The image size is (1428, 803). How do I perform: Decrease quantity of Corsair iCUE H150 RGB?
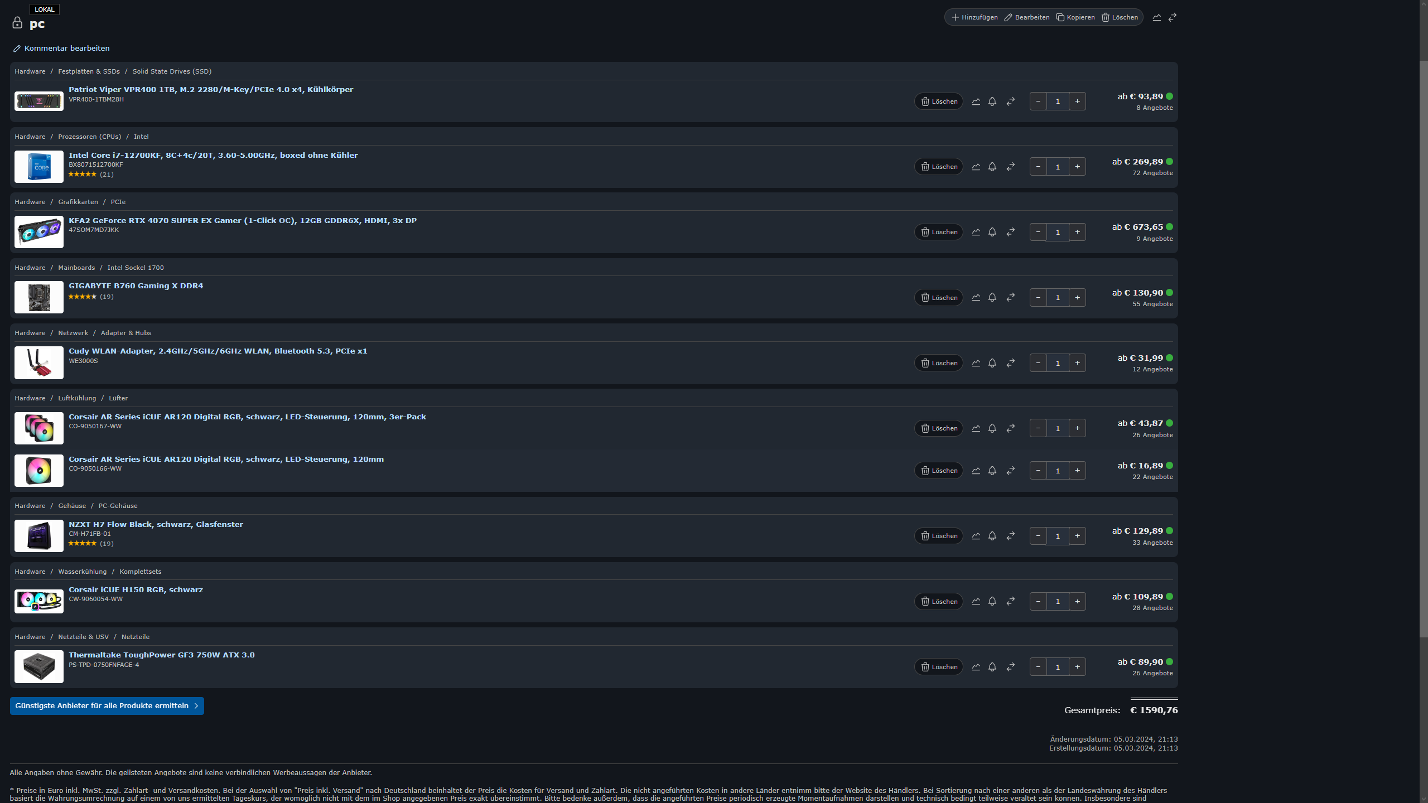click(x=1038, y=601)
